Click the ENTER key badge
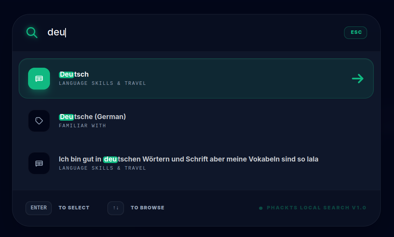The height and width of the screenshot is (237, 394). tap(39, 208)
